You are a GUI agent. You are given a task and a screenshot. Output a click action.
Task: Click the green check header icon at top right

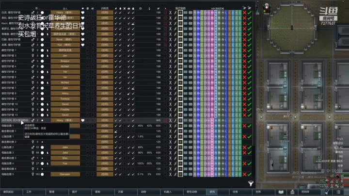pyautogui.click(x=249, y=8)
